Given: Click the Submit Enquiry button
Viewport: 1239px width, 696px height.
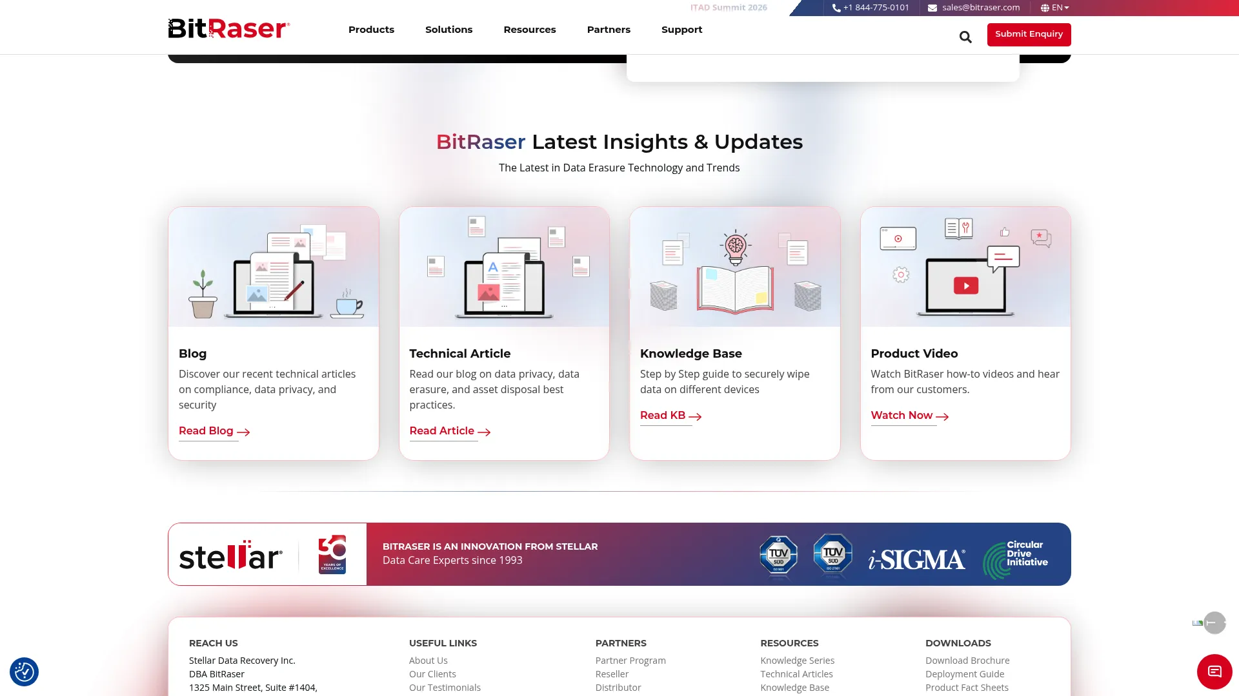Looking at the screenshot, I should (1029, 34).
